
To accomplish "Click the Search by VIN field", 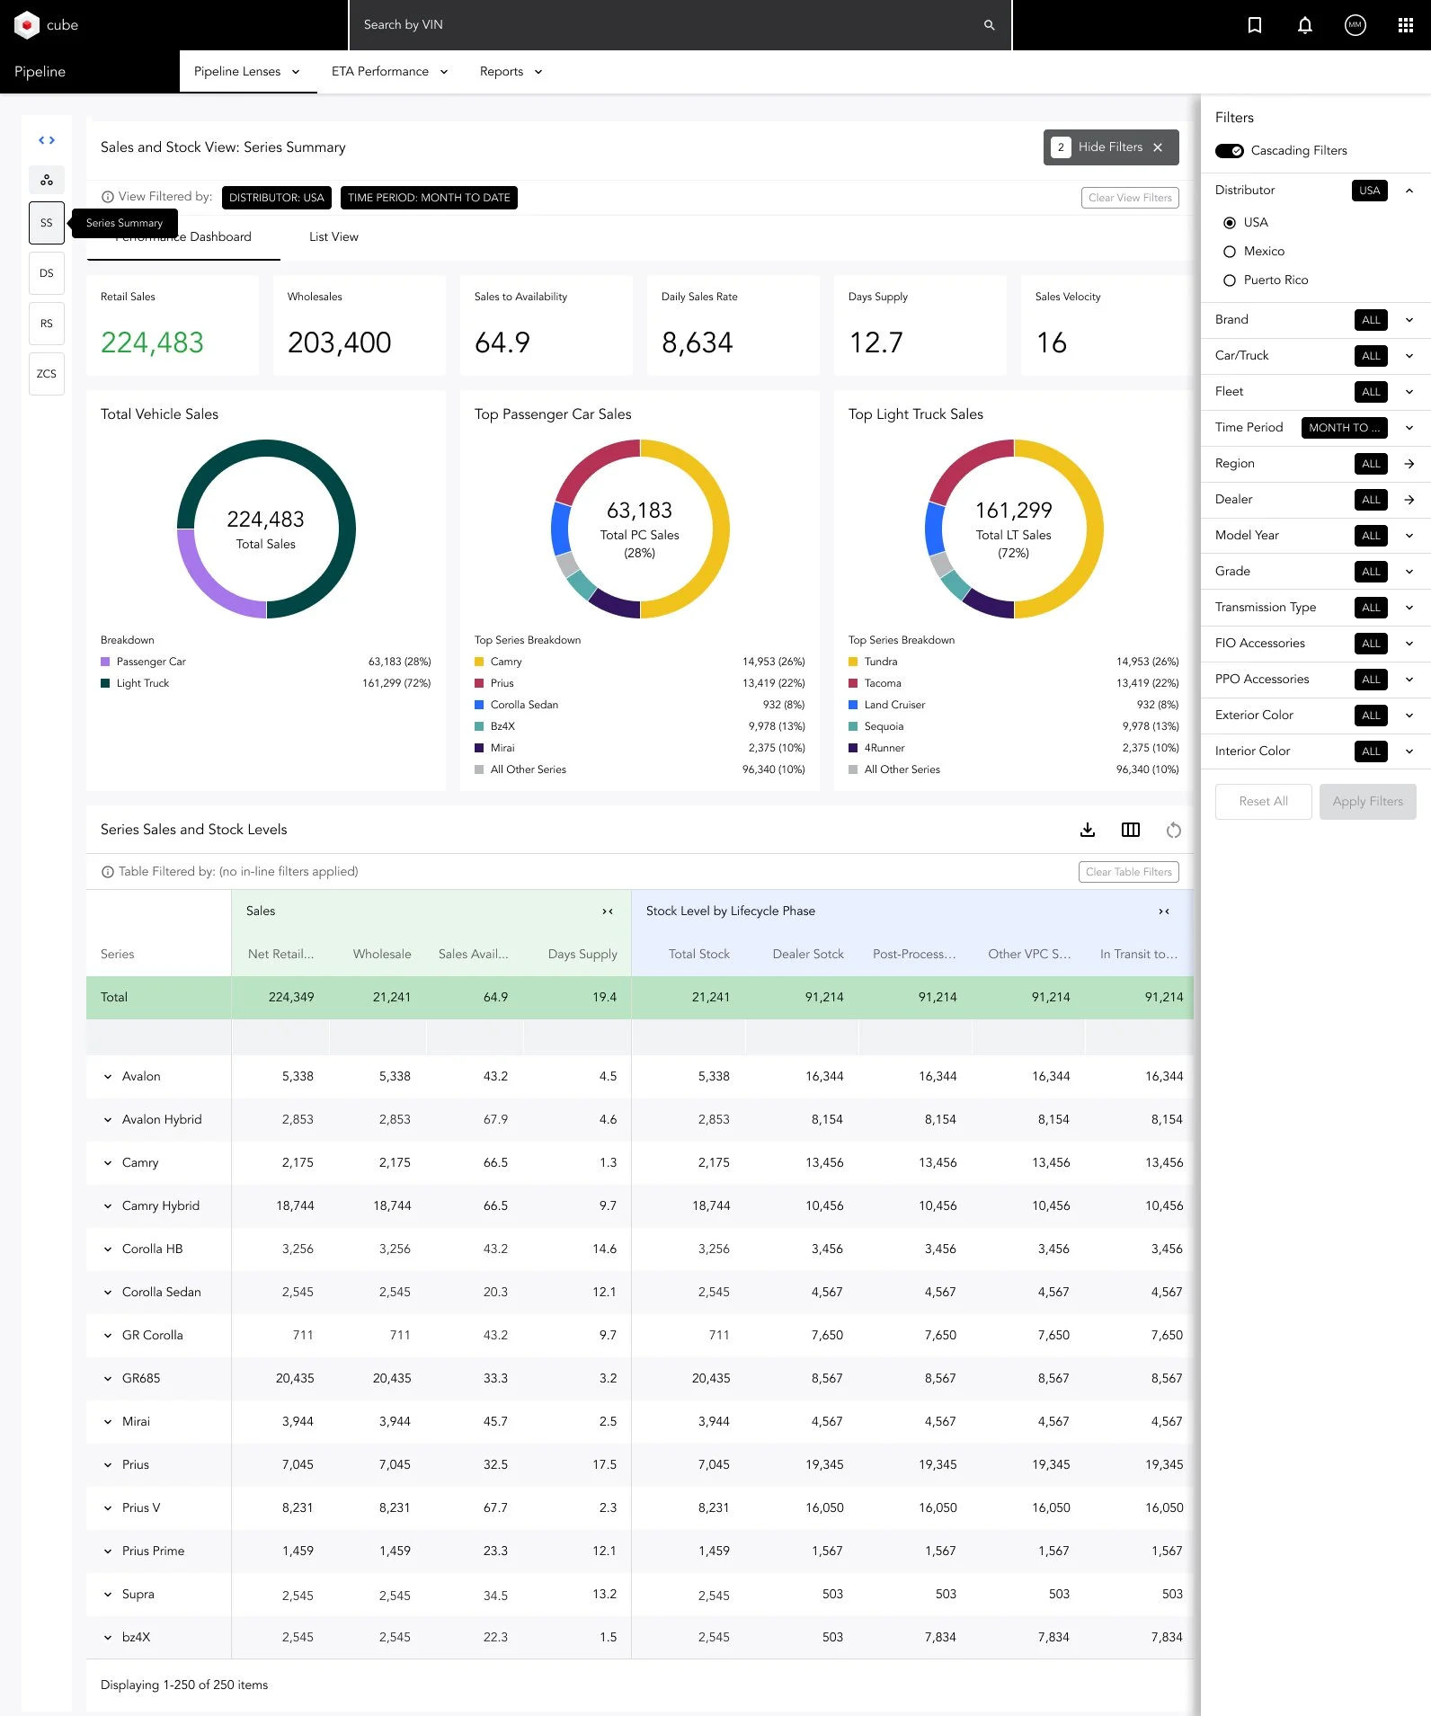I will point(680,25).
